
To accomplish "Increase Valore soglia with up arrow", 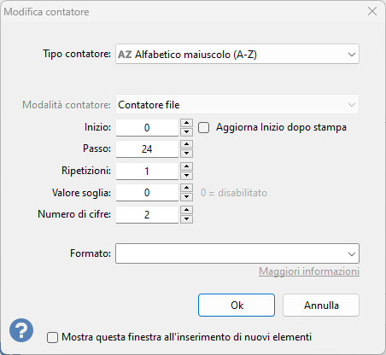I will (186, 188).
